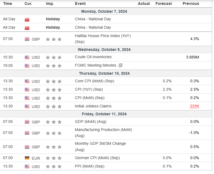Click US flag in PPI (MoM) row
Viewport: 214px width, 174px height.
click(27, 166)
